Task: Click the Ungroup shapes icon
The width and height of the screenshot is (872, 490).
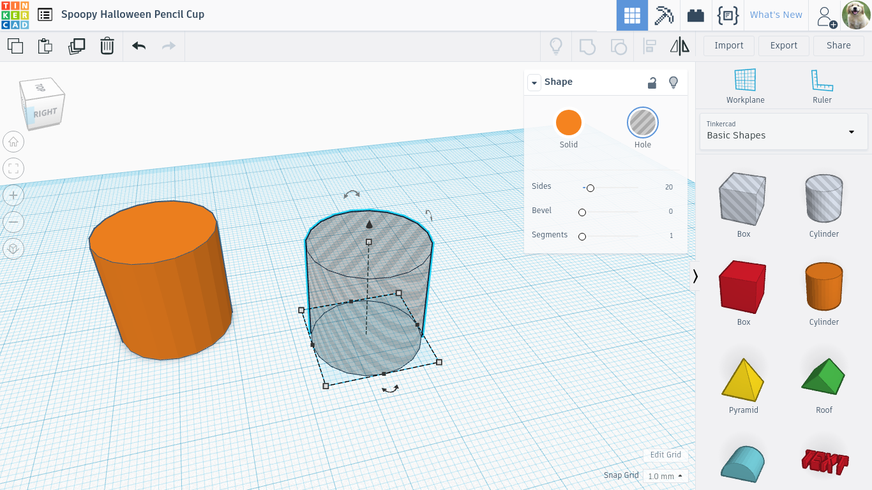Action: pos(618,46)
